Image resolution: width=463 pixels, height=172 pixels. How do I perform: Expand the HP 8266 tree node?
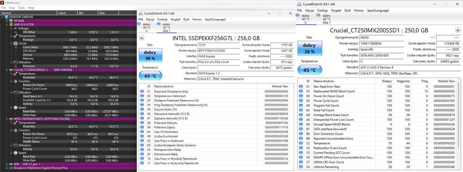click(x=7, y=21)
